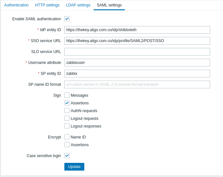The width and height of the screenshot is (223, 177).
Task: Go to the LDAP settings tab
Action: [78, 5]
